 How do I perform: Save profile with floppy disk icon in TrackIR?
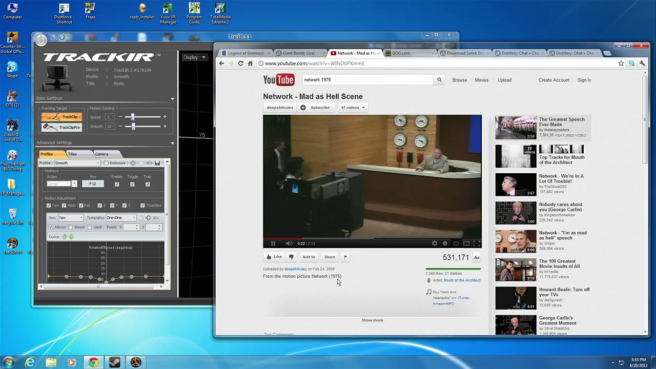[x=157, y=163]
